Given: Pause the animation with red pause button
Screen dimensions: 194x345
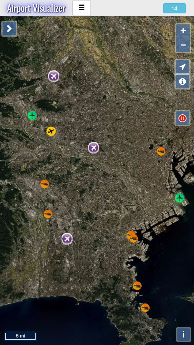Looking at the screenshot, I should [x=182, y=118].
